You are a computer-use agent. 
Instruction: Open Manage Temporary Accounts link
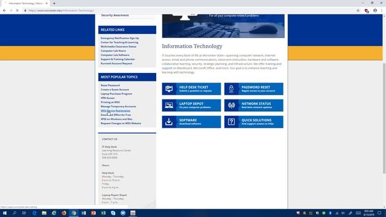tap(118, 106)
